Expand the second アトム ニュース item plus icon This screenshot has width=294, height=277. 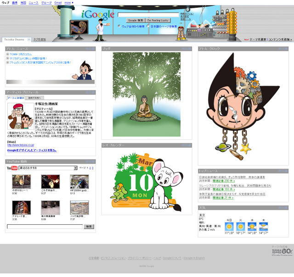click(8, 58)
